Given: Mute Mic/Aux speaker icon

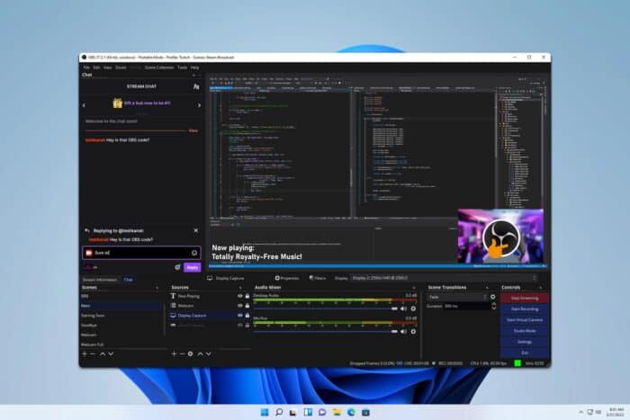Looking at the screenshot, I should (x=403, y=331).
